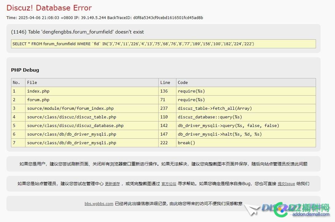Select db_driver_mysqli->halt code cell

pyautogui.click(x=246, y=134)
